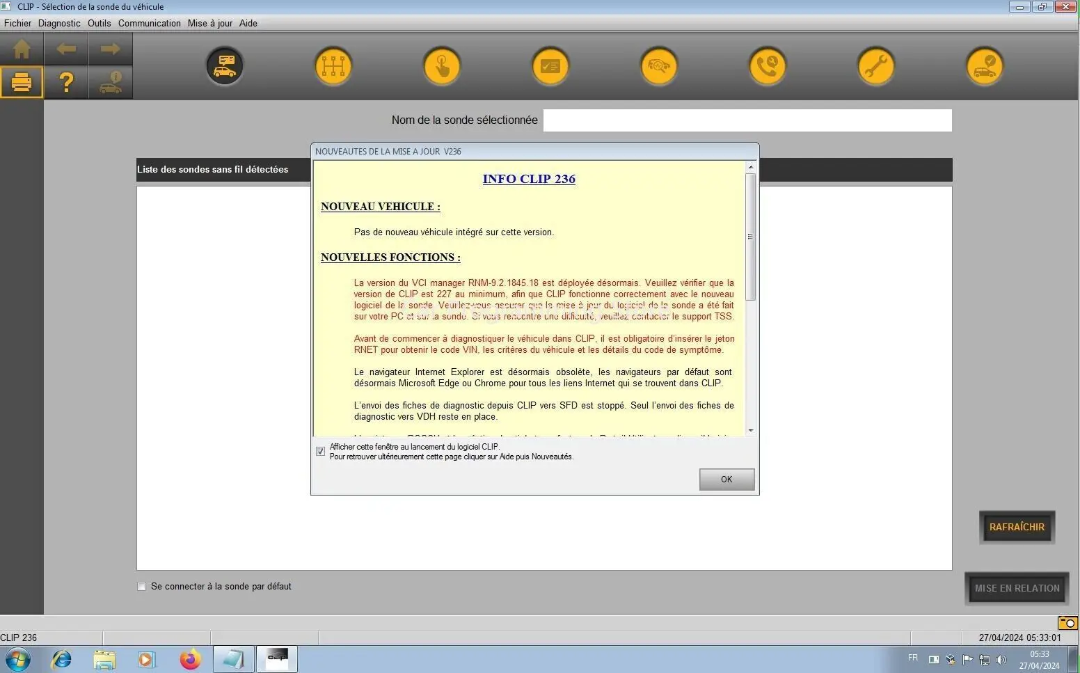Screen dimensions: 1080x673
Task: Click the back arrow icon
Action: coord(66,49)
